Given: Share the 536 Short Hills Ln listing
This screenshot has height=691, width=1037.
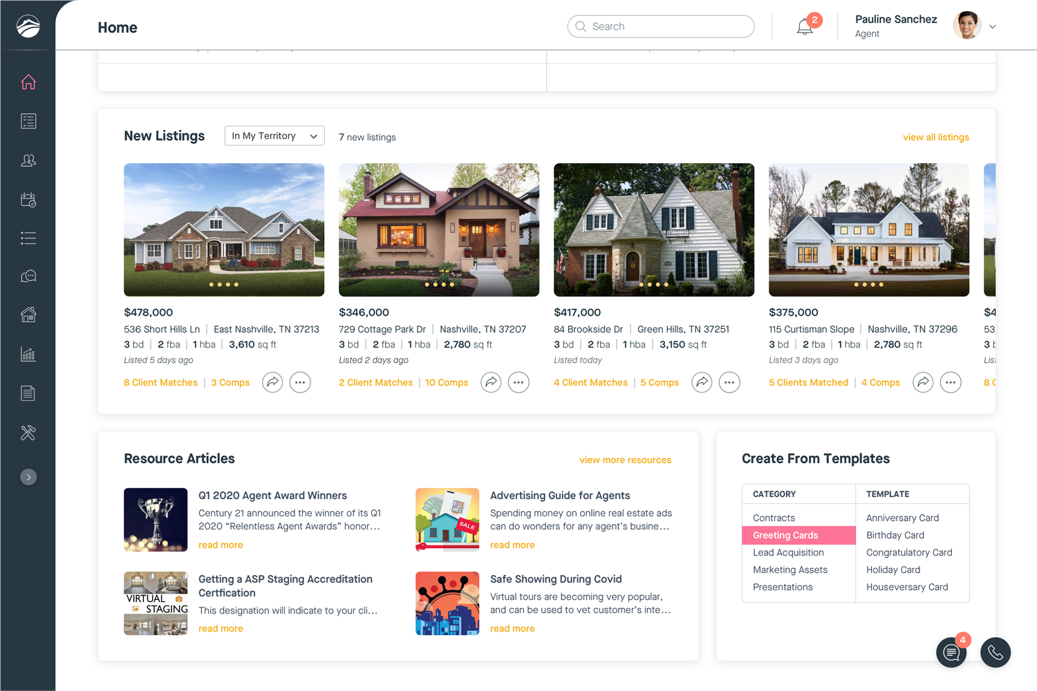Looking at the screenshot, I should (272, 382).
